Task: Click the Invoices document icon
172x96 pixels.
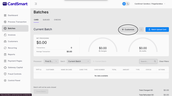Action: (5, 35)
